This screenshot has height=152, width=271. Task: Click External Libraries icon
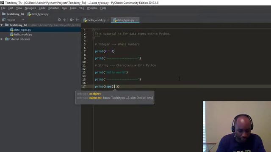pyautogui.click(x=7, y=39)
